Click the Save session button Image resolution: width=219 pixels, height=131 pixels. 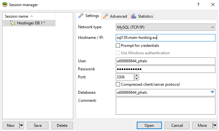click(38, 126)
